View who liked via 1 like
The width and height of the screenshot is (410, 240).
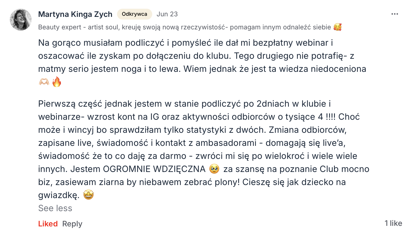(393, 223)
